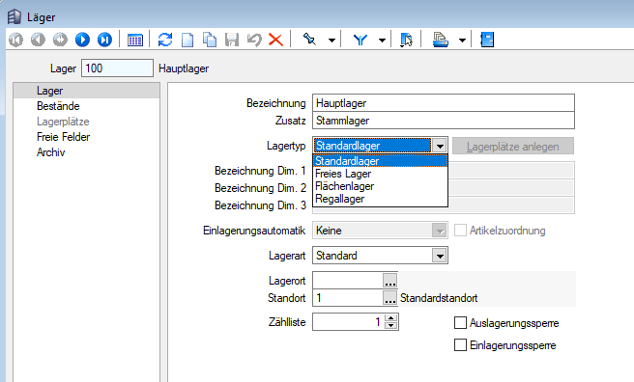Collapse the Lagertyp combo box arrow
Image resolution: width=634 pixels, height=382 pixels.
coord(440,146)
